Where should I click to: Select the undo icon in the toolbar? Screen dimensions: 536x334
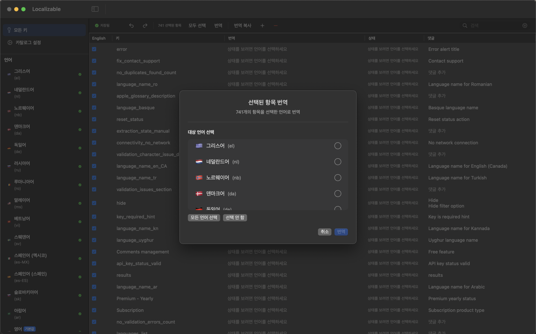pyautogui.click(x=131, y=25)
